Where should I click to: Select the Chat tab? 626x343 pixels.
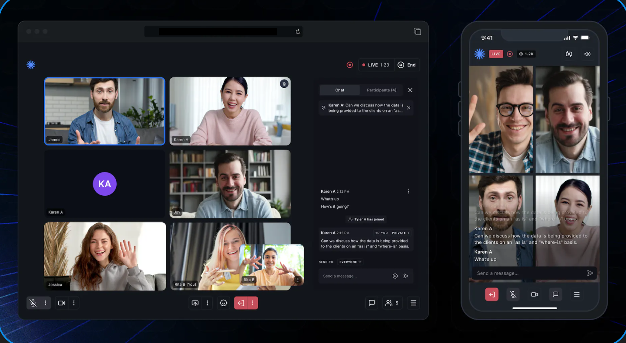[x=340, y=90]
